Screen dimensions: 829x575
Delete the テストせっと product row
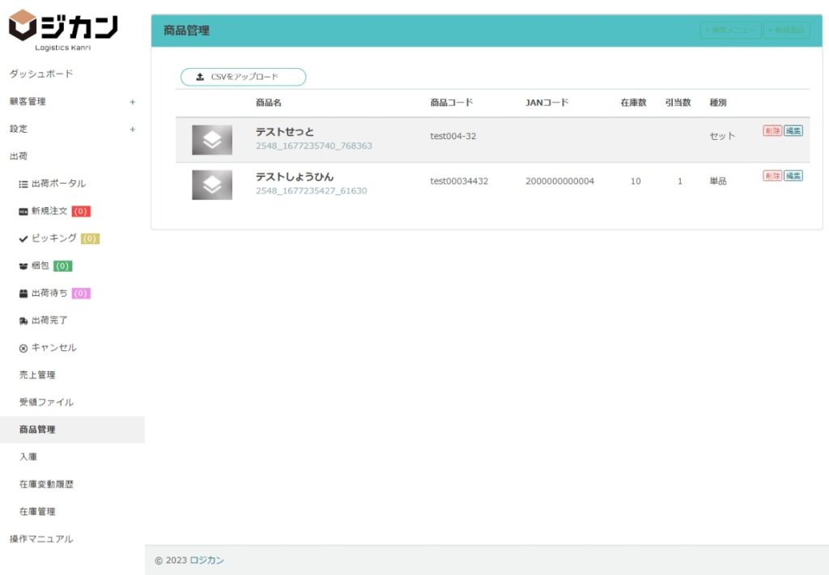772,131
